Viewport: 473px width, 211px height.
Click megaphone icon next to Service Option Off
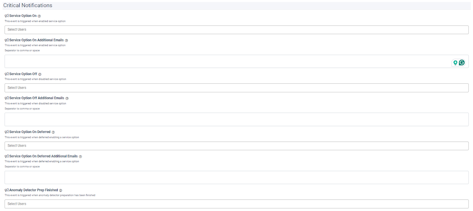[x=7, y=74]
